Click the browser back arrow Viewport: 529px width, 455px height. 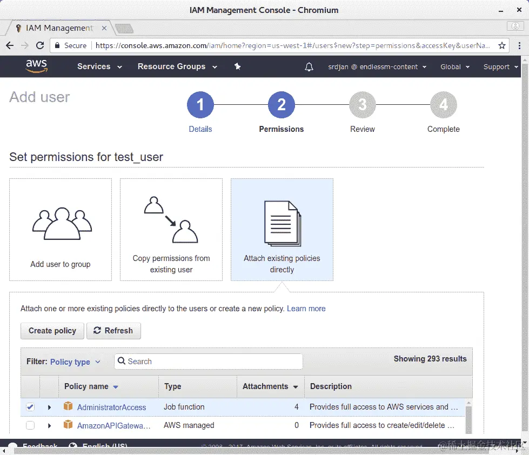(10, 45)
